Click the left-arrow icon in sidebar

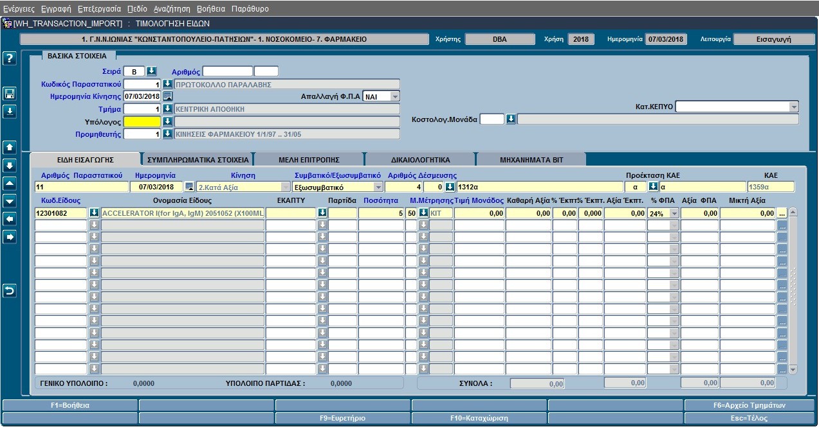pos(10,219)
